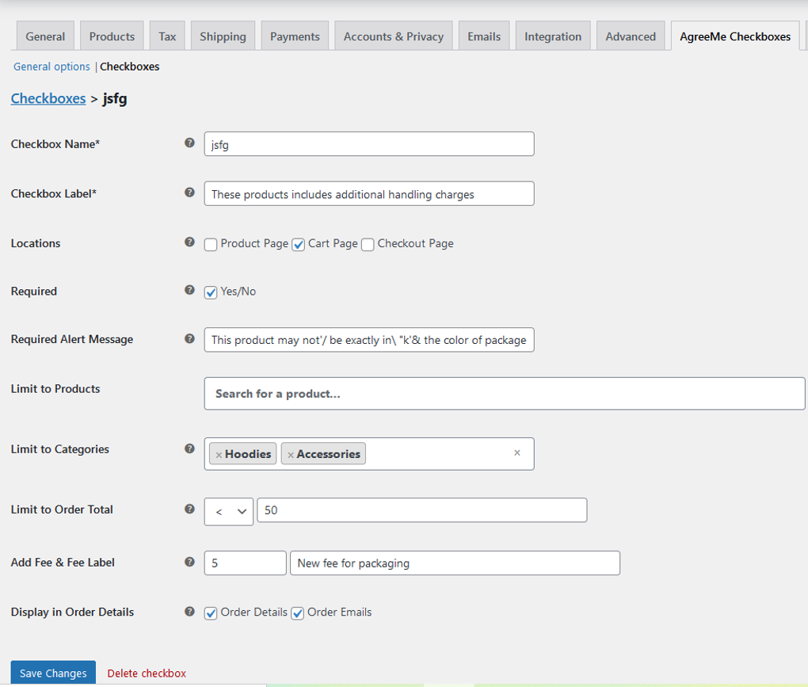808x687 pixels.
Task: Enable the Product Page location
Action: pyautogui.click(x=210, y=244)
